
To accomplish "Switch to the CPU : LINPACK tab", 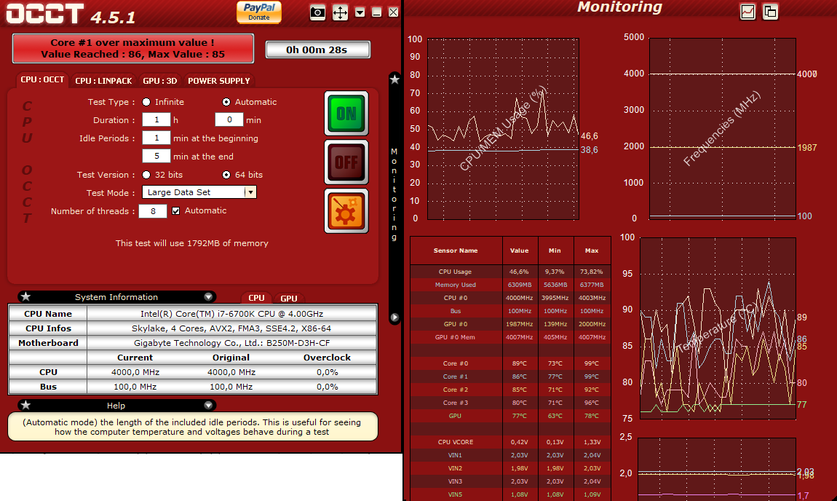I will pyautogui.click(x=103, y=81).
